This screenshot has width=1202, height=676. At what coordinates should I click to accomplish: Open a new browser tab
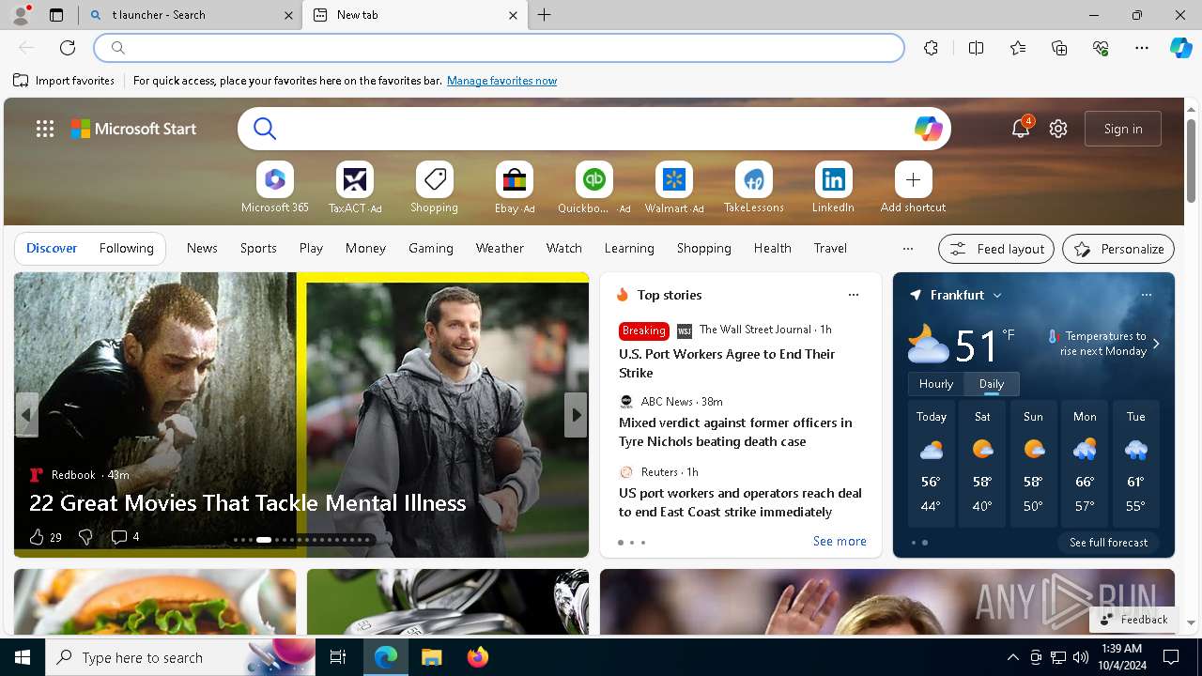point(544,15)
